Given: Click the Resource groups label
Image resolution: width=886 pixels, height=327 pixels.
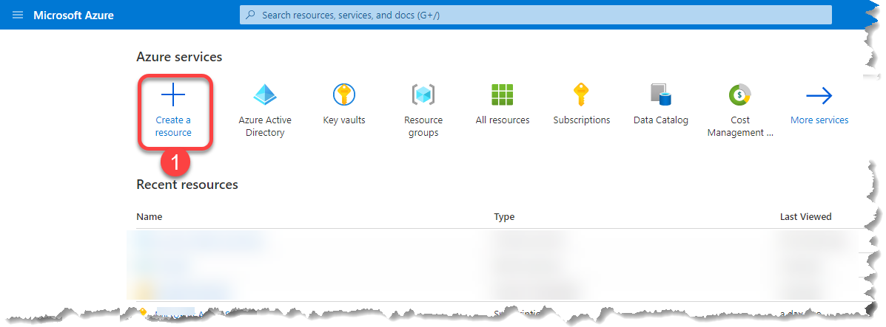Looking at the screenshot, I should (x=423, y=126).
